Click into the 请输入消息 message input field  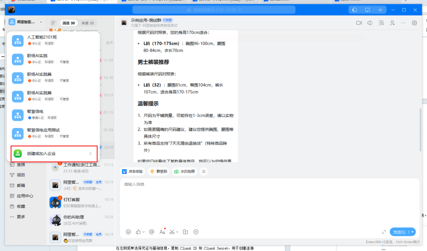click(x=270, y=204)
